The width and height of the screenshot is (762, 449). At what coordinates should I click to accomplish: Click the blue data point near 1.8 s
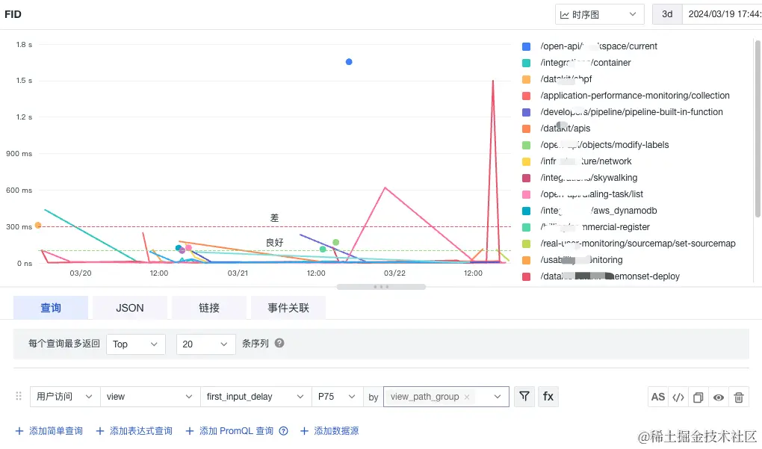pos(349,62)
